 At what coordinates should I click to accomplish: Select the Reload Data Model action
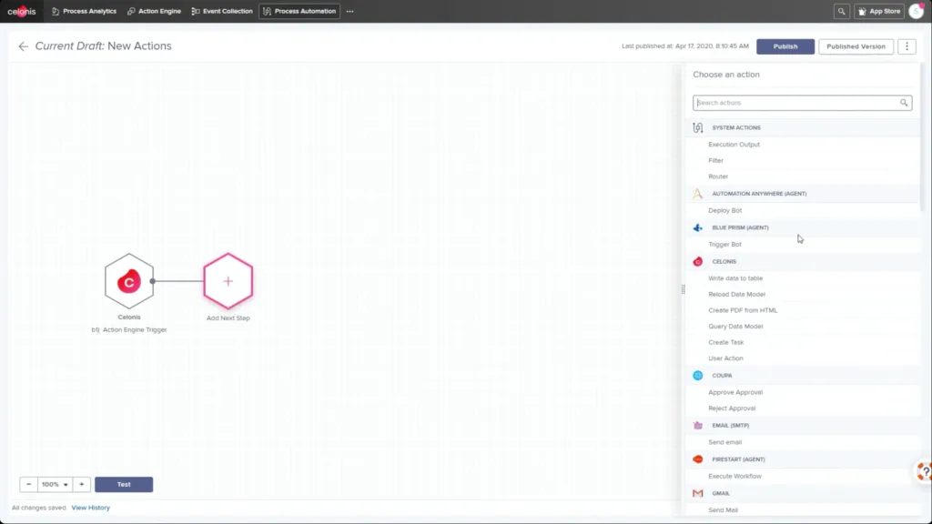tap(736, 294)
